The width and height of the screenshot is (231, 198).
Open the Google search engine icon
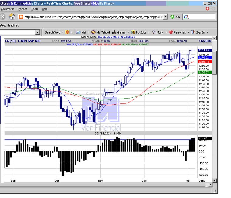click(186, 17)
